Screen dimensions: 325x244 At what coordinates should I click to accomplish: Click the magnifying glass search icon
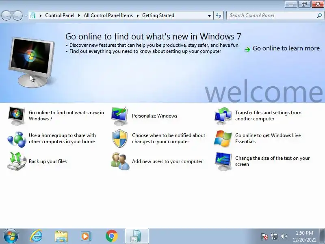pos(319,15)
